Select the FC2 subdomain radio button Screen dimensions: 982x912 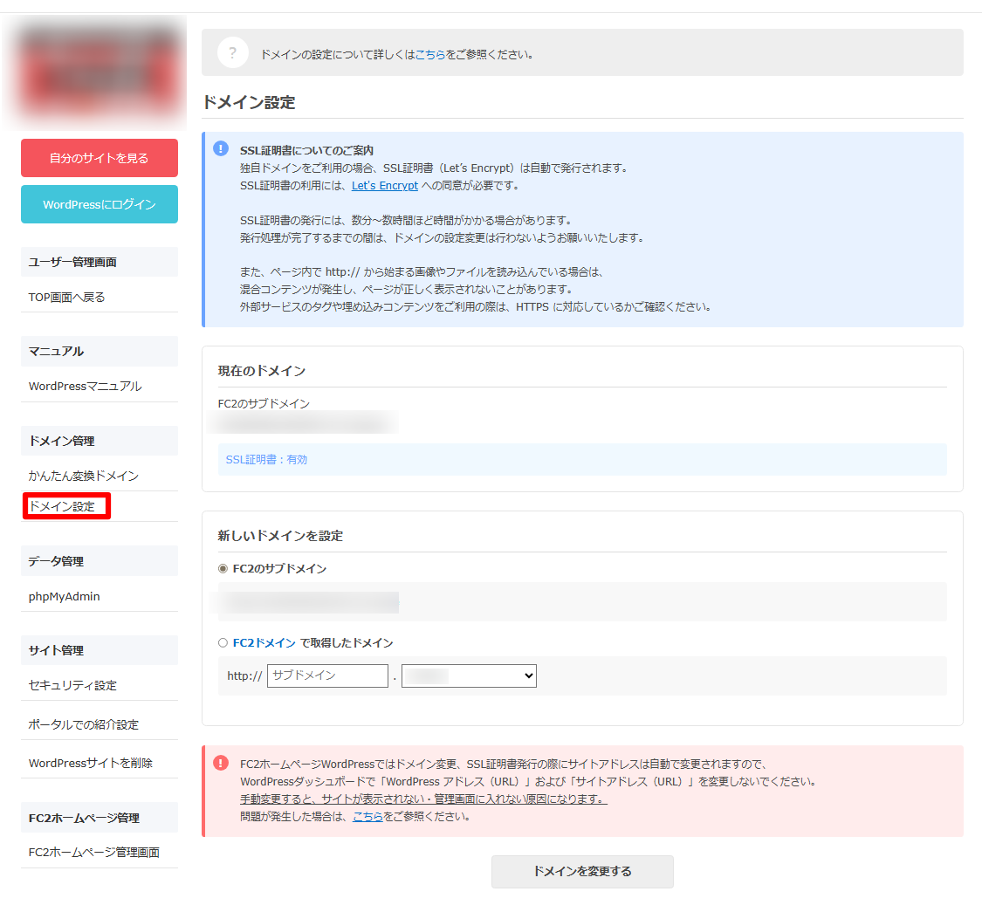[x=223, y=568]
